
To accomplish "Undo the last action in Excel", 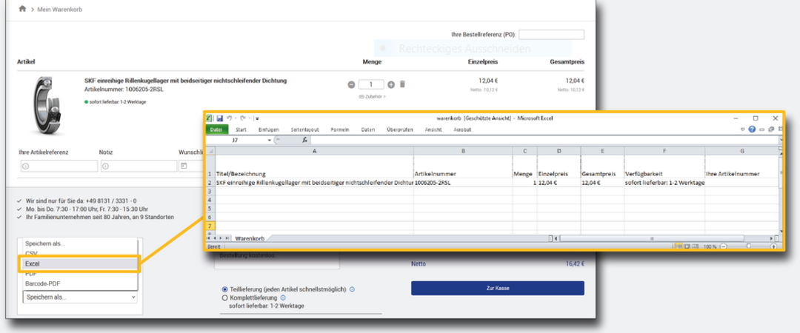I will tap(229, 118).
